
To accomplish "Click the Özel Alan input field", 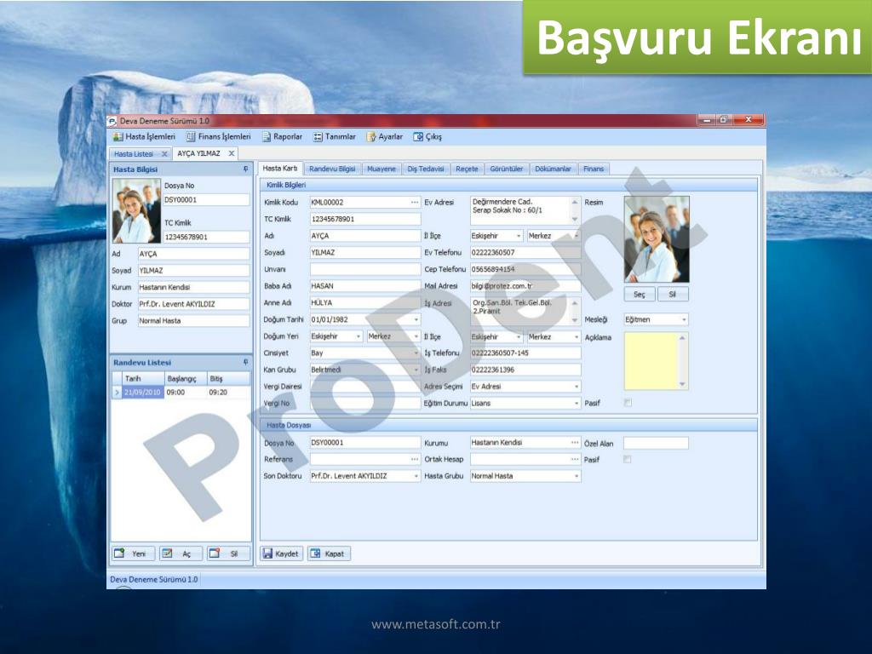I will coord(656,443).
